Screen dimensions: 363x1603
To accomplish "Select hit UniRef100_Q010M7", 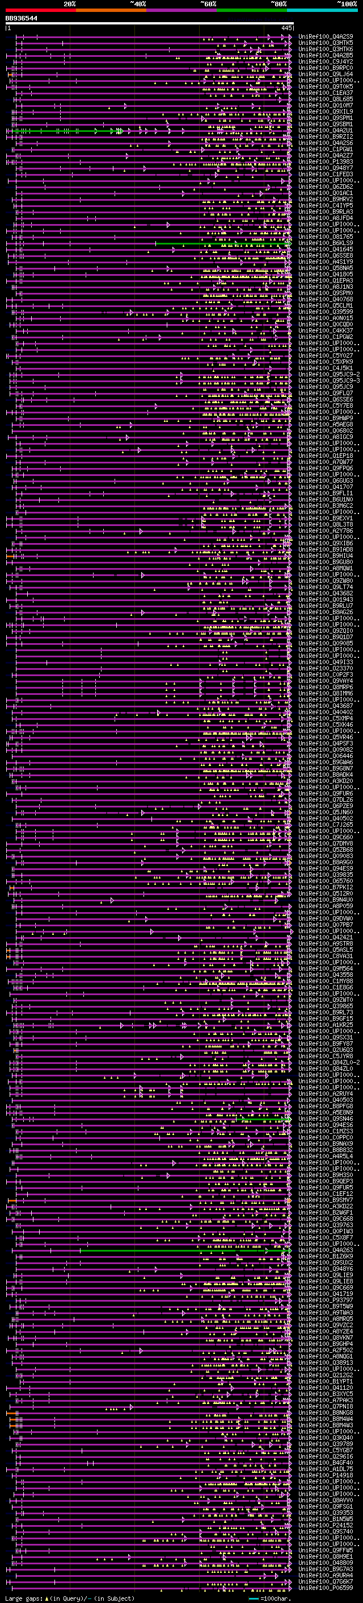I will click(x=326, y=105).
